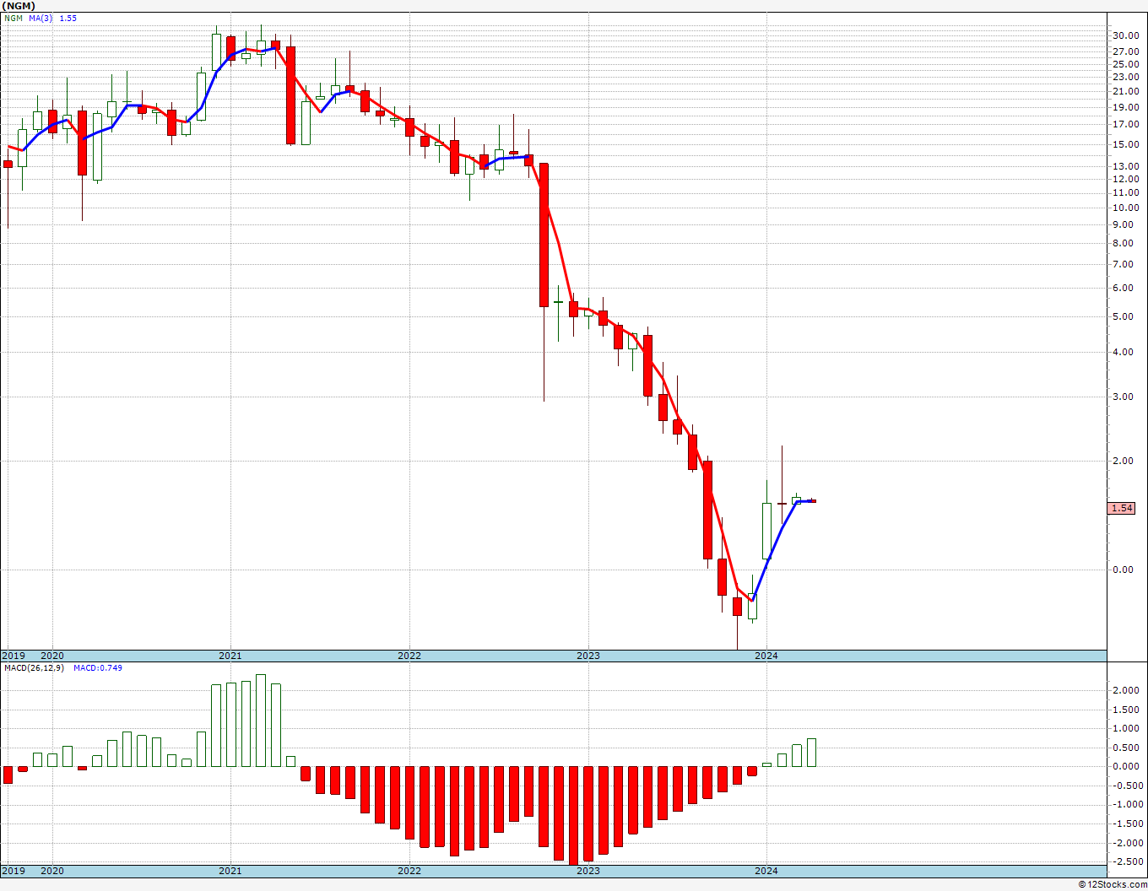The width and height of the screenshot is (1148, 891).
Task: Select the 1.55 moving average value
Action: tap(68, 18)
